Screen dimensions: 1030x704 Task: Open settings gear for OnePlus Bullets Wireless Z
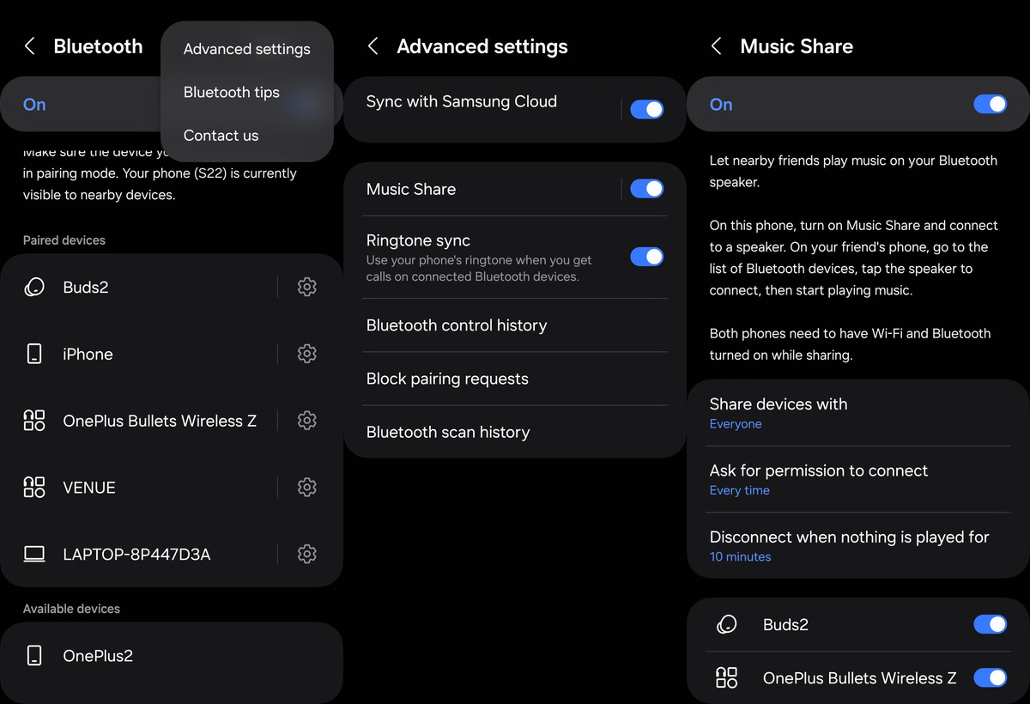[306, 421]
